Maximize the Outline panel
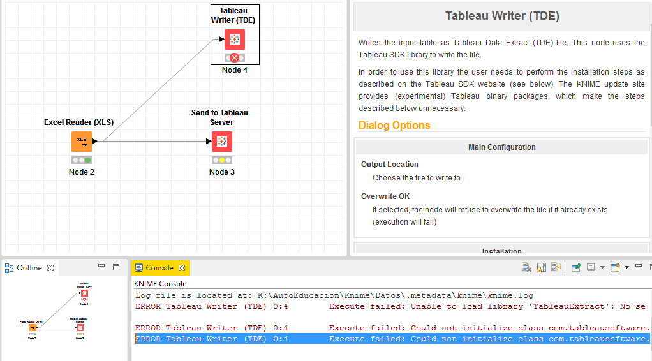The height and width of the screenshot is (361, 652). [116, 267]
